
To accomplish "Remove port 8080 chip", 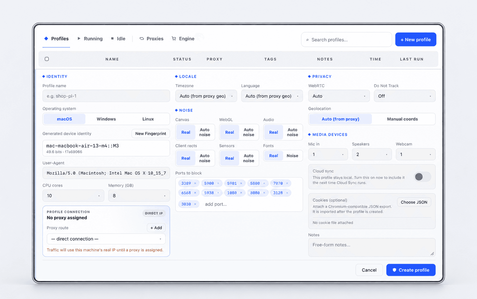I will point(264,193).
